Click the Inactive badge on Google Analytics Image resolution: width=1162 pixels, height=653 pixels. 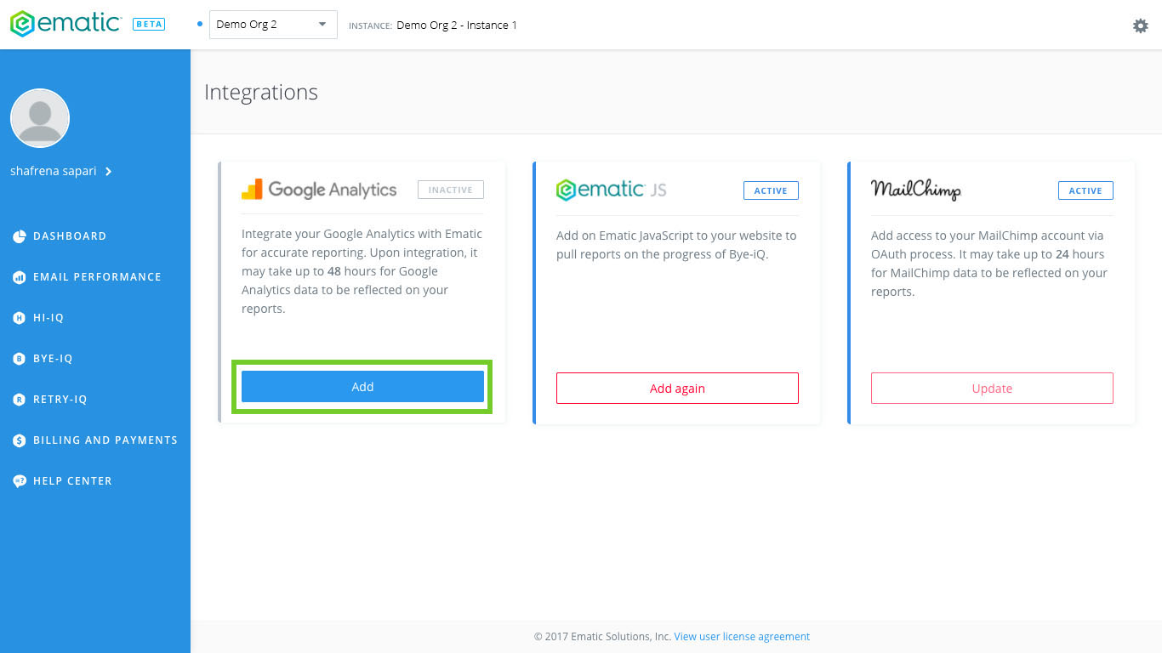coord(451,190)
